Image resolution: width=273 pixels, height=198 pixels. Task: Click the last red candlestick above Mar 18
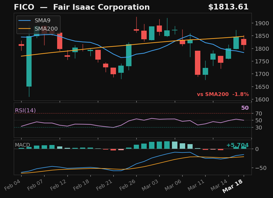coord(244,42)
